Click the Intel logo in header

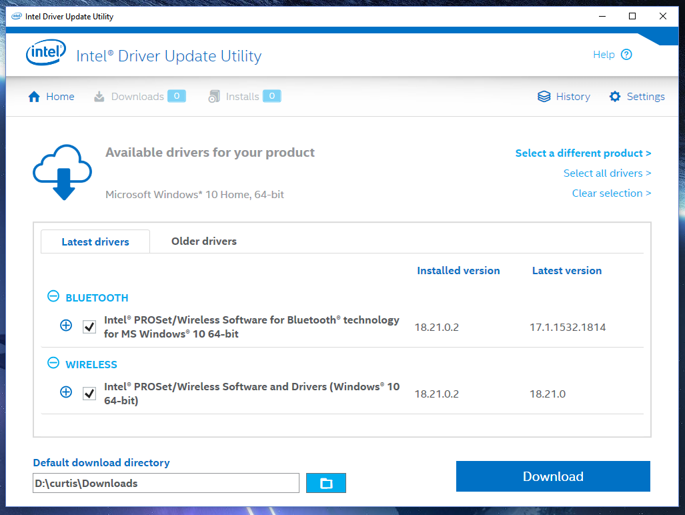46,53
